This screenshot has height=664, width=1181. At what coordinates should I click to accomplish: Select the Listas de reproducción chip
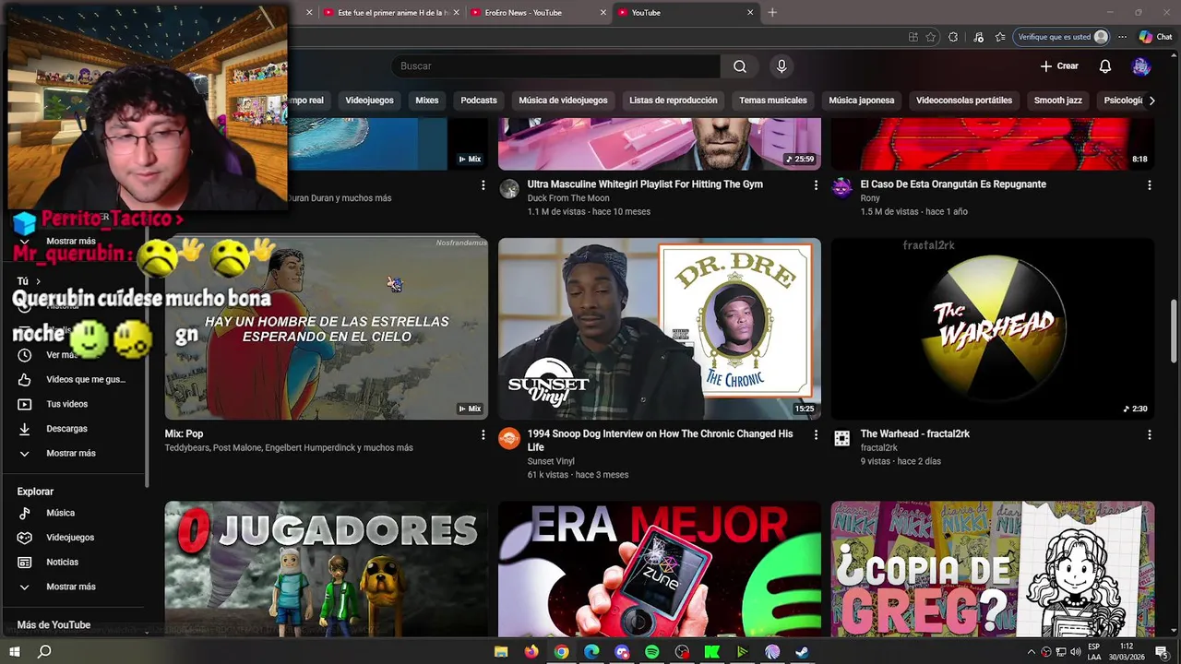click(674, 101)
